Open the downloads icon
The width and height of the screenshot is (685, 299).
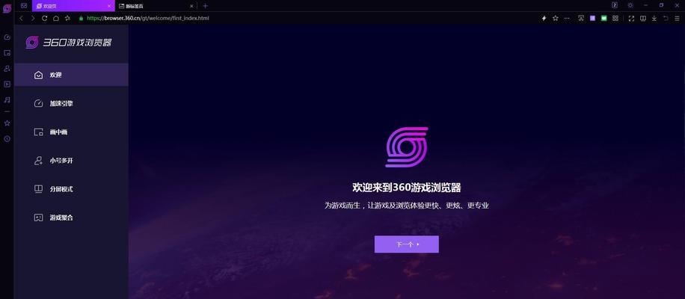point(654,19)
